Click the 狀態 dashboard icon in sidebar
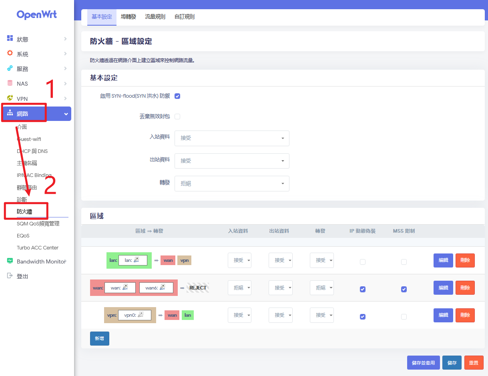The height and width of the screenshot is (376, 488). coord(10,38)
